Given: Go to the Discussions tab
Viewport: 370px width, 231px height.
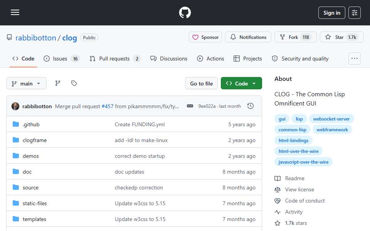Looking at the screenshot, I should point(169,59).
